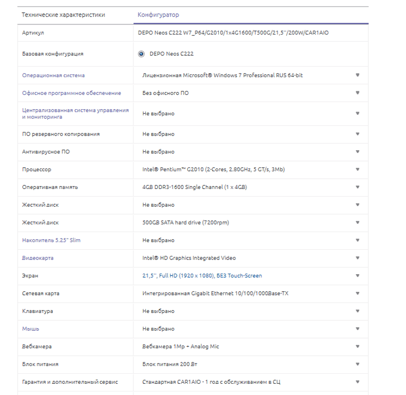Open Офисное программное обеспечение dropdown

pyautogui.click(x=357, y=93)
